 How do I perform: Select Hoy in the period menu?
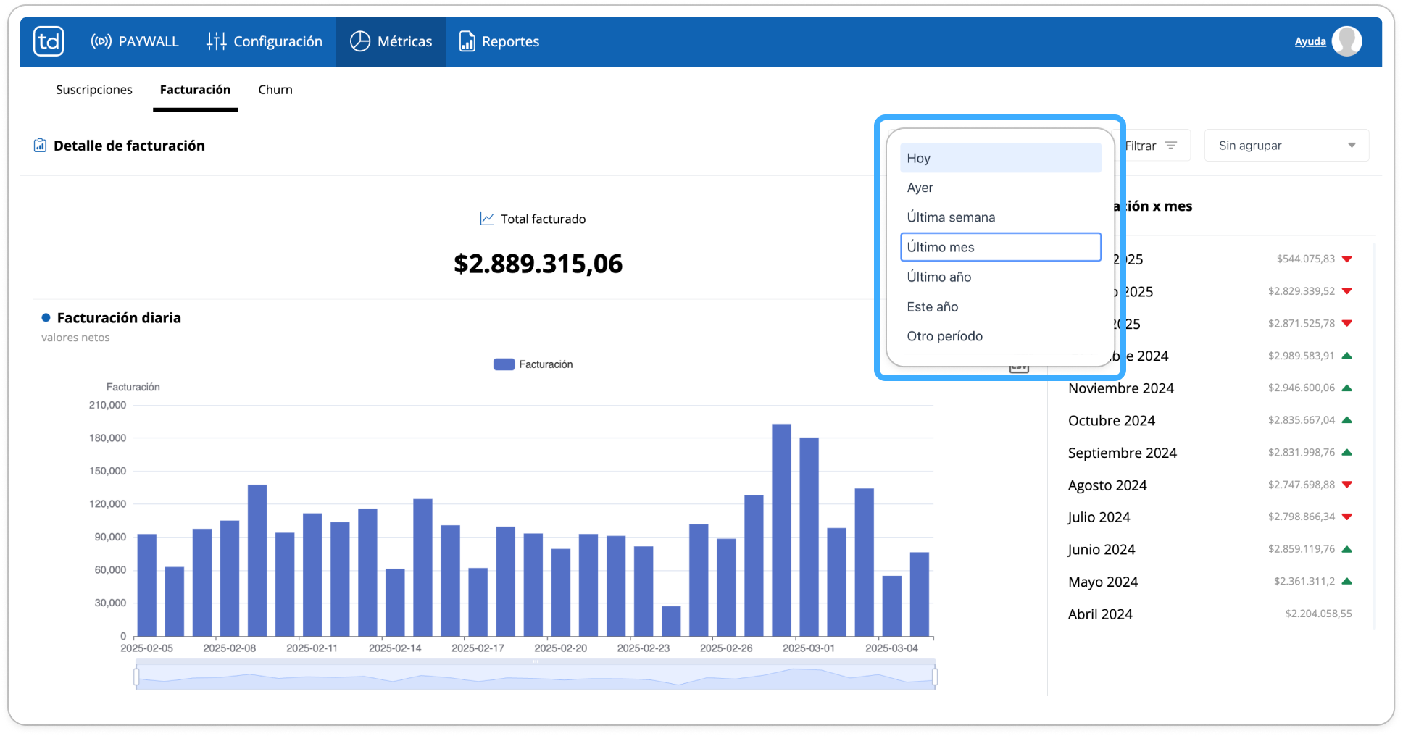pos(1001,158)
